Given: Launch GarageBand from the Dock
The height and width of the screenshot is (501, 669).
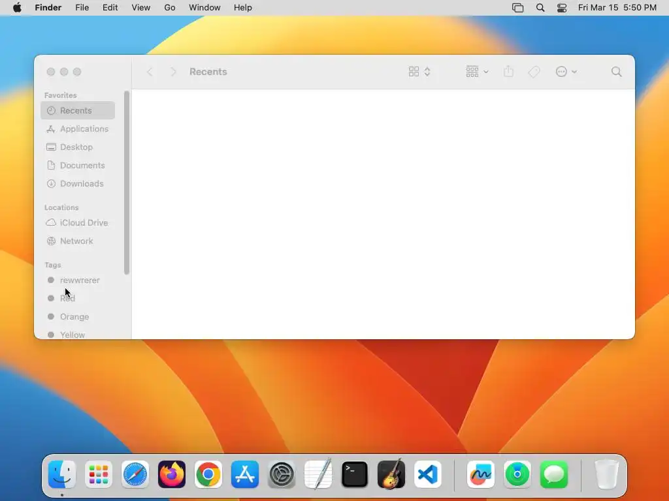Looking at the screenshot, I should coord(391,474).
